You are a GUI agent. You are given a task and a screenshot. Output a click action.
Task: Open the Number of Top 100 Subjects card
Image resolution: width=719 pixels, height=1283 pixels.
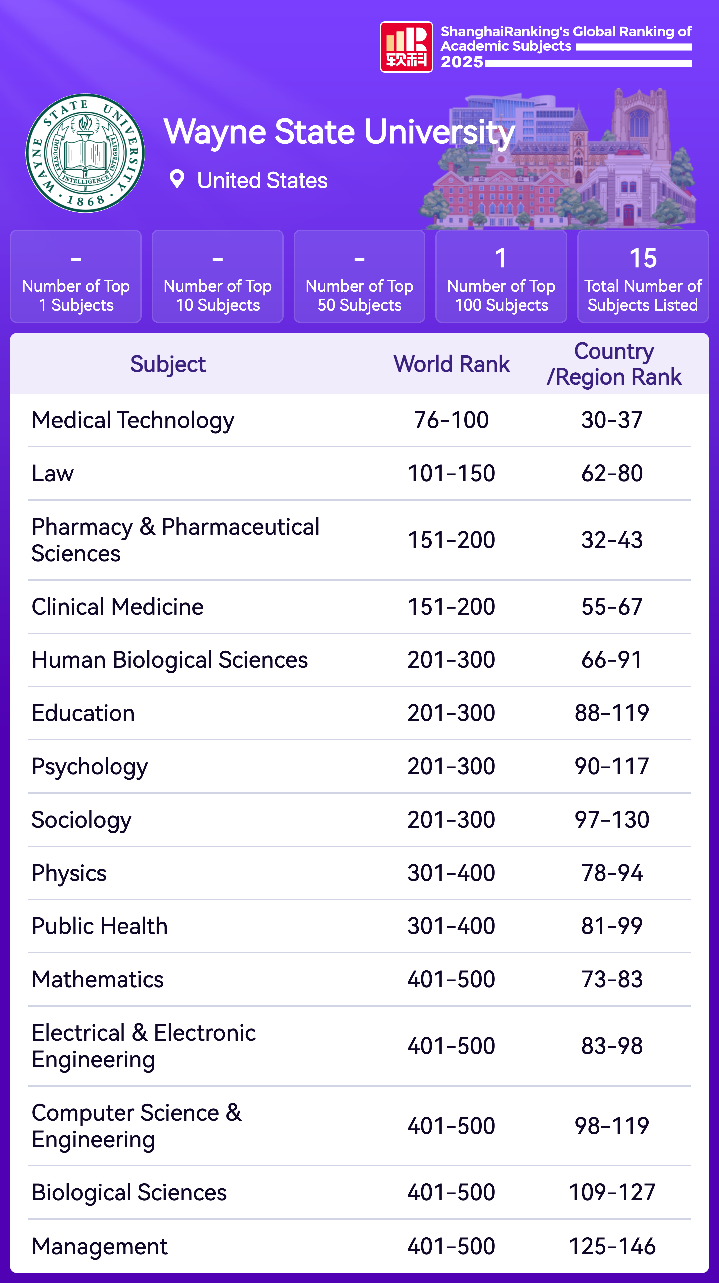(501, 276)
